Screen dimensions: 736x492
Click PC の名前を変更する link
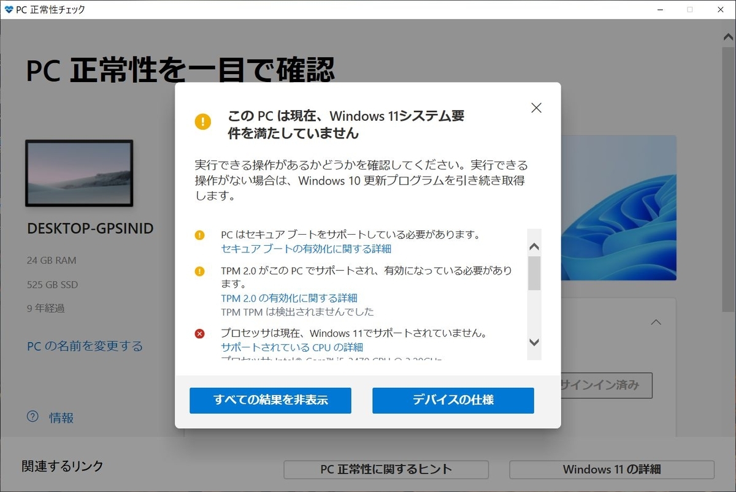(85, 346)
